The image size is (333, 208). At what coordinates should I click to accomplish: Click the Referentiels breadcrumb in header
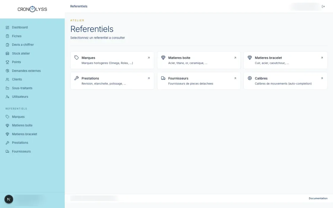79,6
